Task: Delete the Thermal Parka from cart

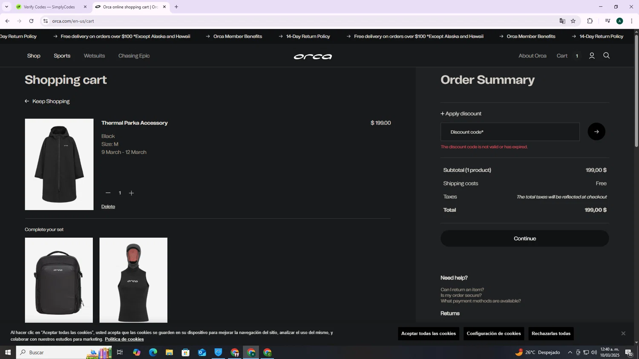Action: pos(108,206)
